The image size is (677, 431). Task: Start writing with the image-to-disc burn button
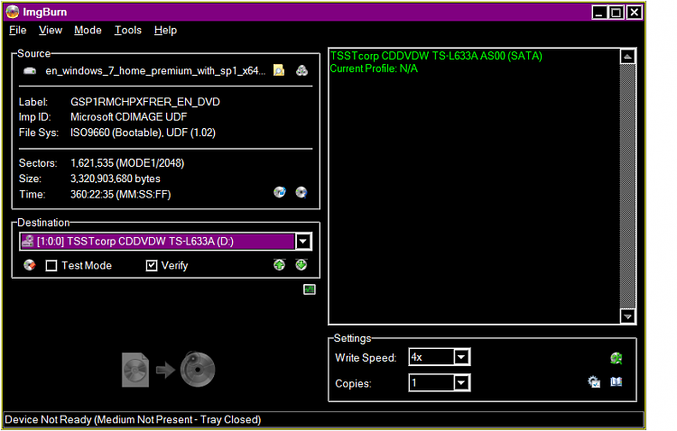pos(169,370)
